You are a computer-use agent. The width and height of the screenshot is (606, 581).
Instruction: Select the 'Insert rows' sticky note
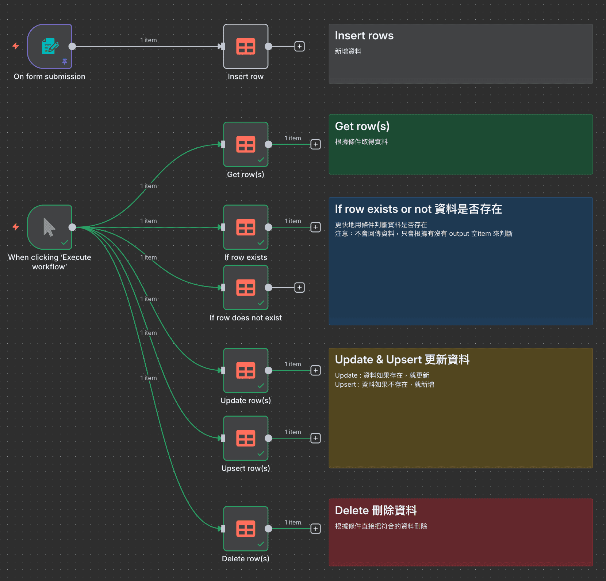[x=460, y=54]
